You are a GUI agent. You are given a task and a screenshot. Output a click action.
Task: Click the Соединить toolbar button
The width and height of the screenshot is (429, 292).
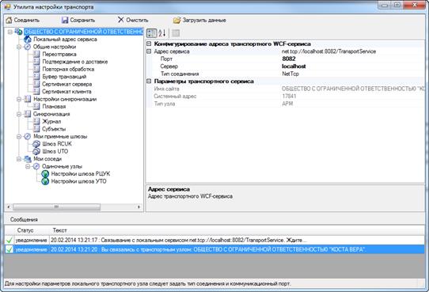coord(23,20)
